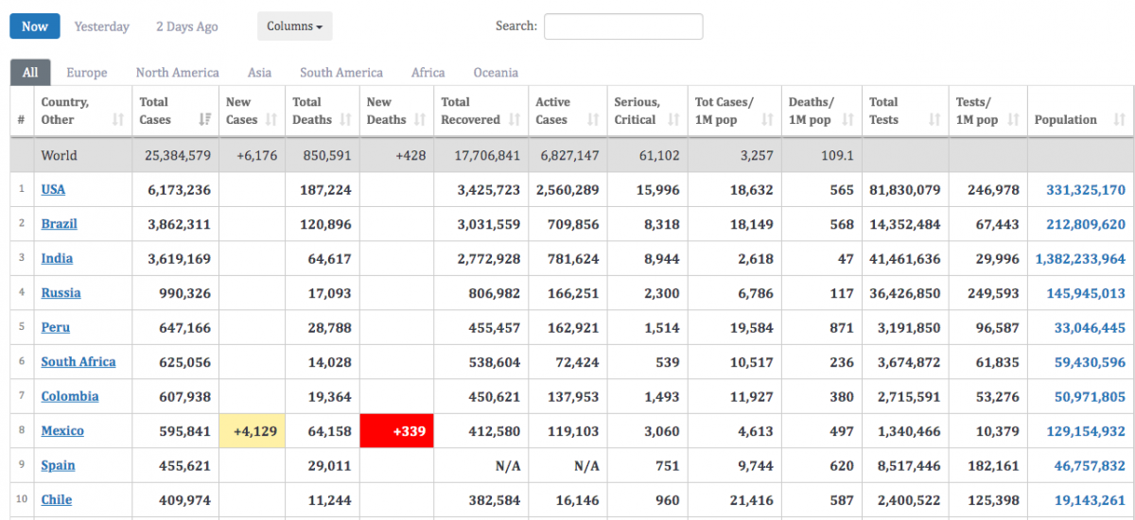Open the Columns dropdown
1135x520 pixels.
point(294,26)
